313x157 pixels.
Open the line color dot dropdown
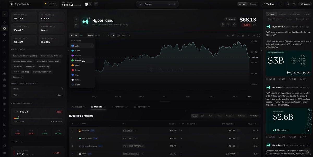(x=82, y=35)
